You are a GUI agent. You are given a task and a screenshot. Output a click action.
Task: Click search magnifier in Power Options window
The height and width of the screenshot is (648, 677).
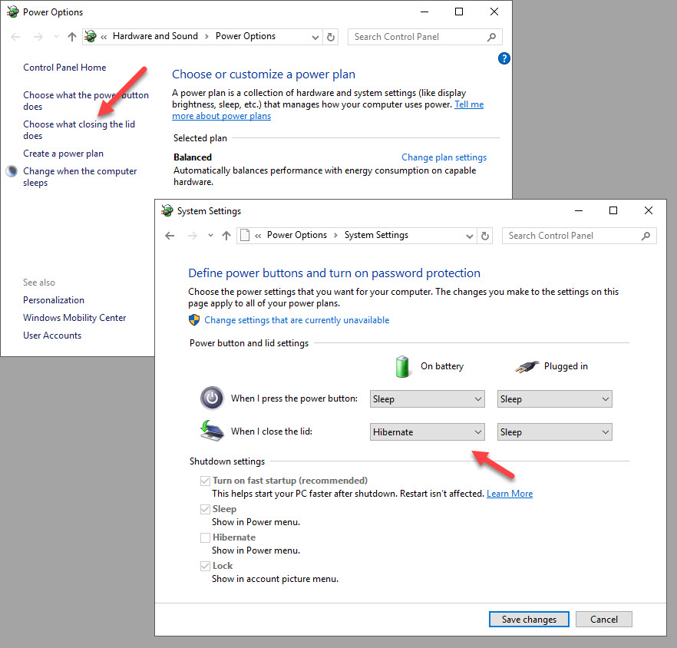[x=492, y=37]
